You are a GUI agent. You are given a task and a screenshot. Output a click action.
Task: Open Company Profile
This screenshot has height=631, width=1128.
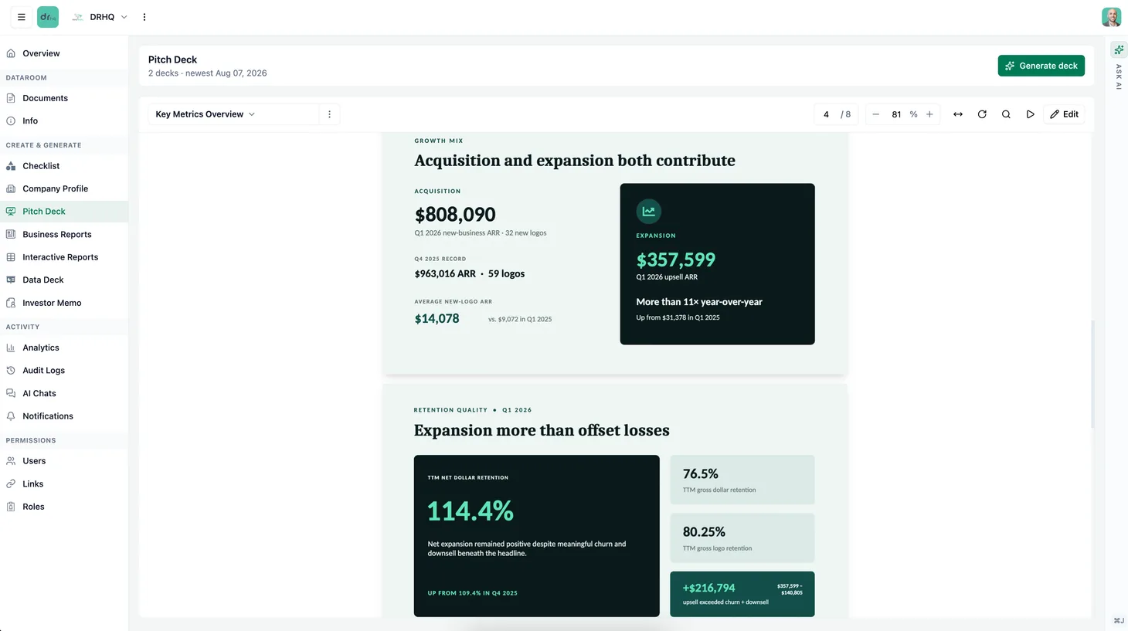tap(55, 188)
